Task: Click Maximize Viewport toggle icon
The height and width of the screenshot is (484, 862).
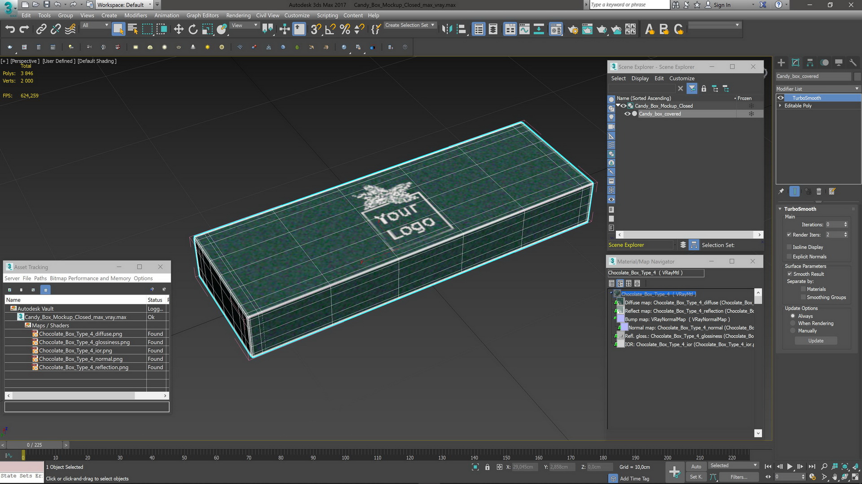Action: click(856, 477)
